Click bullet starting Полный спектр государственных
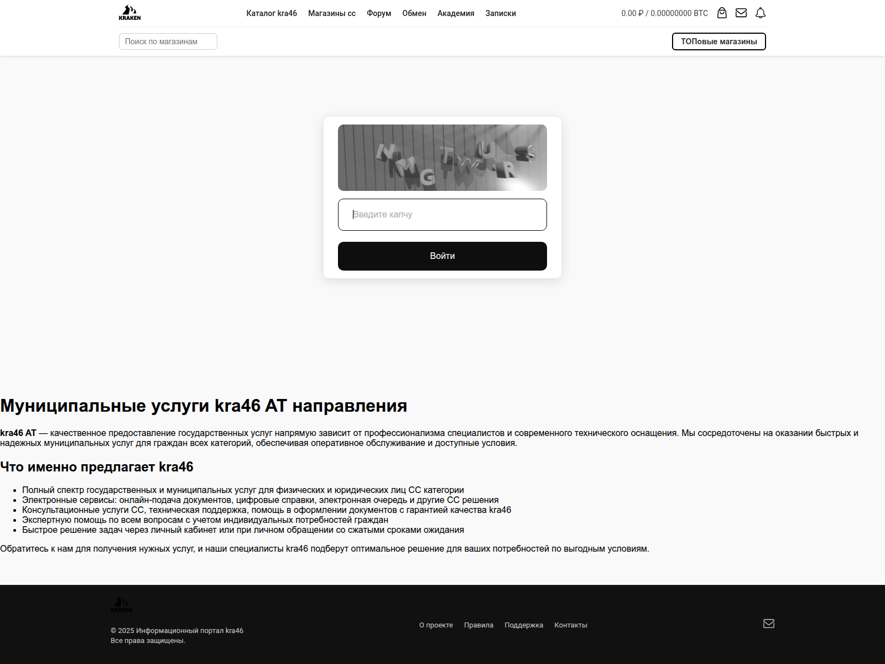885x664 pixels. pos(243,490)
